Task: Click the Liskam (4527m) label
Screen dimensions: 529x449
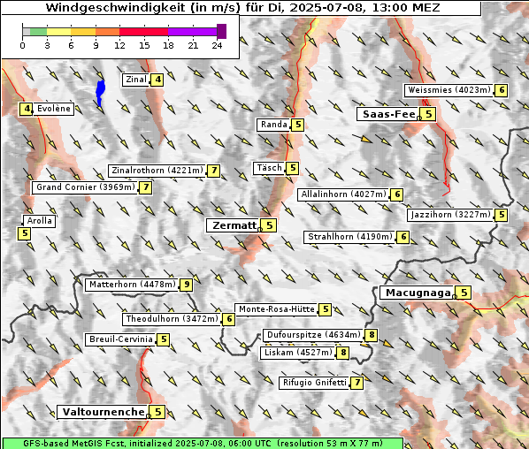Action: (x=298, y=353)
